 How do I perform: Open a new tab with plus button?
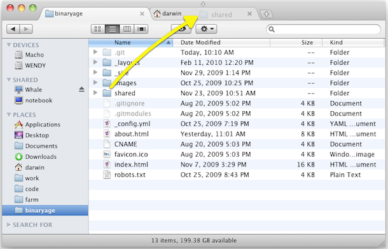coord(267,14)
